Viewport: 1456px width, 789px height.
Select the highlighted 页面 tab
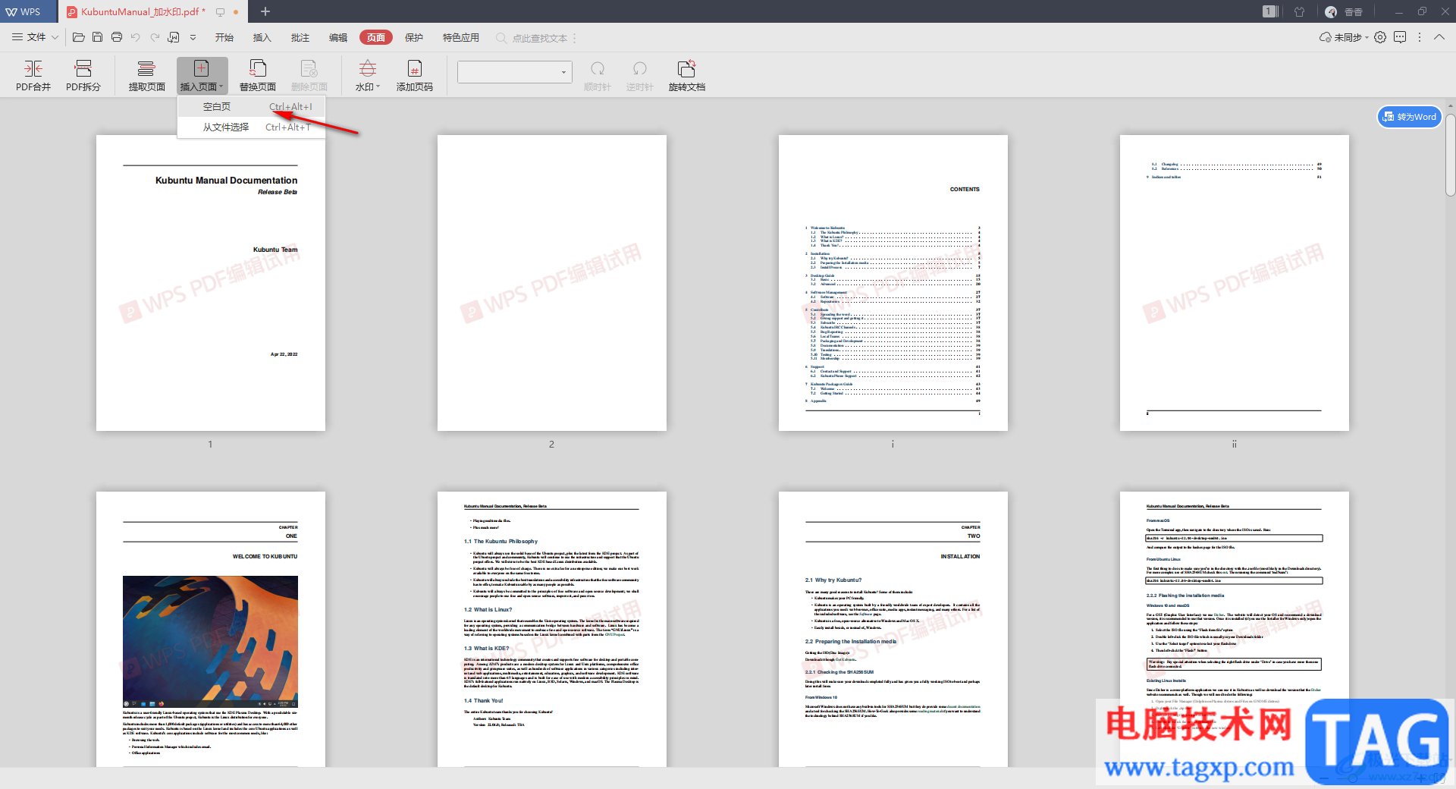(376, 37)
